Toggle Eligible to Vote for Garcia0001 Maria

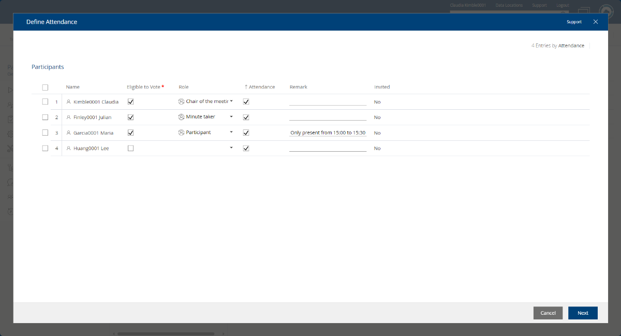(130, 133)
